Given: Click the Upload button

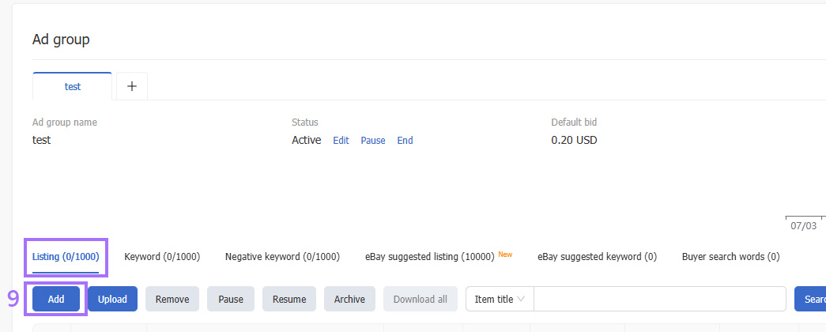Looking at the screenshot, I should (113, 299).
